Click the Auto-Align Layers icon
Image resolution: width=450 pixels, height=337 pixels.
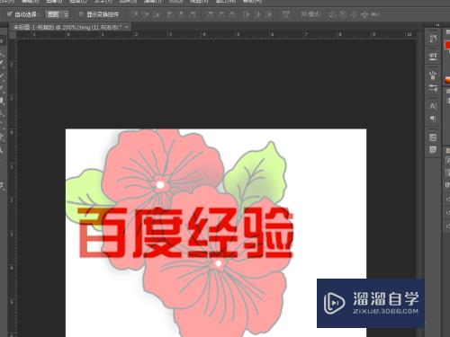point(286,14)
